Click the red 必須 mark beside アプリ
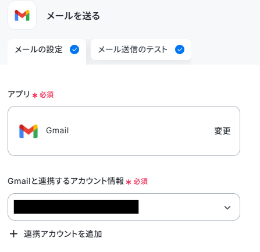The height and width of the screenshot is (252, 260). (47, 95)
